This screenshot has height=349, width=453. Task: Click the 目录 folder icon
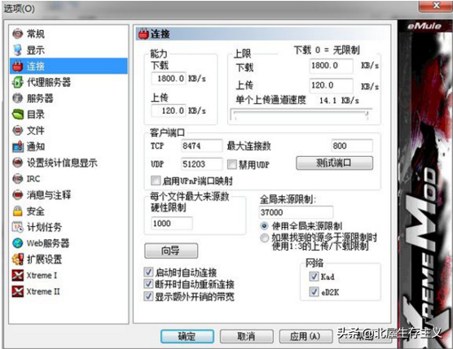(18, 115)
